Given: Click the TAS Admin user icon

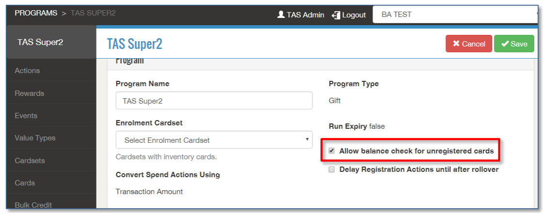Looking at the screenshot, I should pos(281,15).
